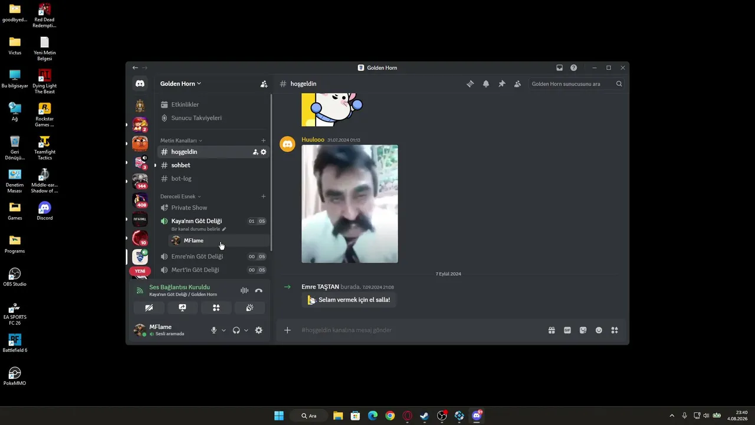Image resolution: width=755 pixels, height=425 pixels.
Task: Open Etkinlikler events item
Action: click(x=213, y=104)
